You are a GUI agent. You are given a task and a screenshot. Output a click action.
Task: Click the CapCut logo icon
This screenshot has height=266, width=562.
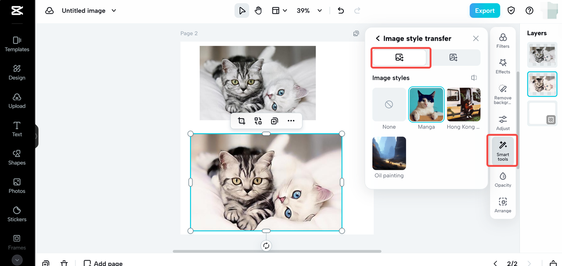pos(17,11)
